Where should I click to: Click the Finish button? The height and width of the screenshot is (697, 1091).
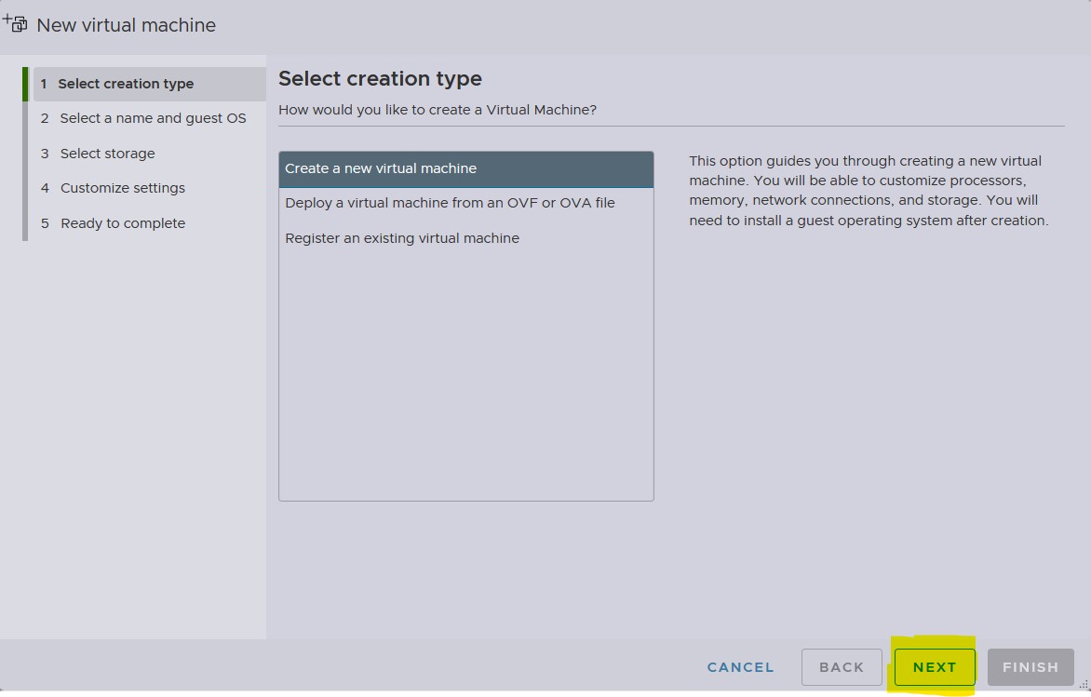1030,667
